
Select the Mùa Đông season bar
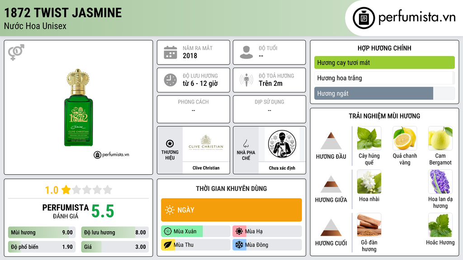pos(267,245)
